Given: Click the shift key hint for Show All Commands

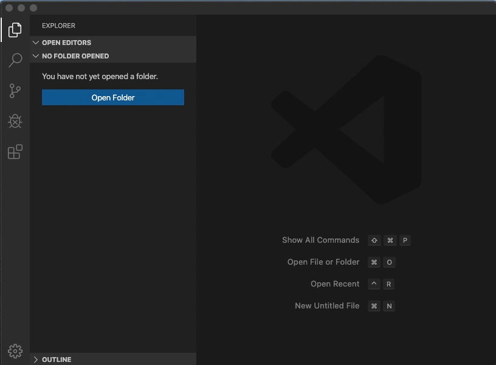Looking at the screenshot, I should coord(374,240).
